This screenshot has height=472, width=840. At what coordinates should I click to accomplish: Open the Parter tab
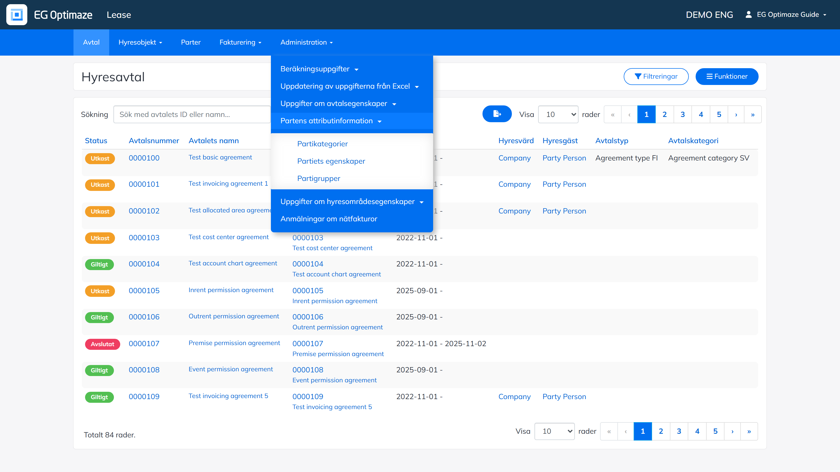[x=191, y=42]
